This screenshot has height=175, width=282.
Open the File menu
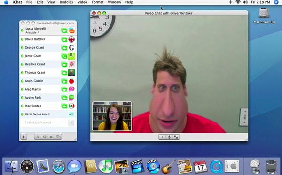pos(29,2)
